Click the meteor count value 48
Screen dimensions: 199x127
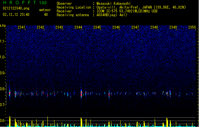[x=46, y=15]
